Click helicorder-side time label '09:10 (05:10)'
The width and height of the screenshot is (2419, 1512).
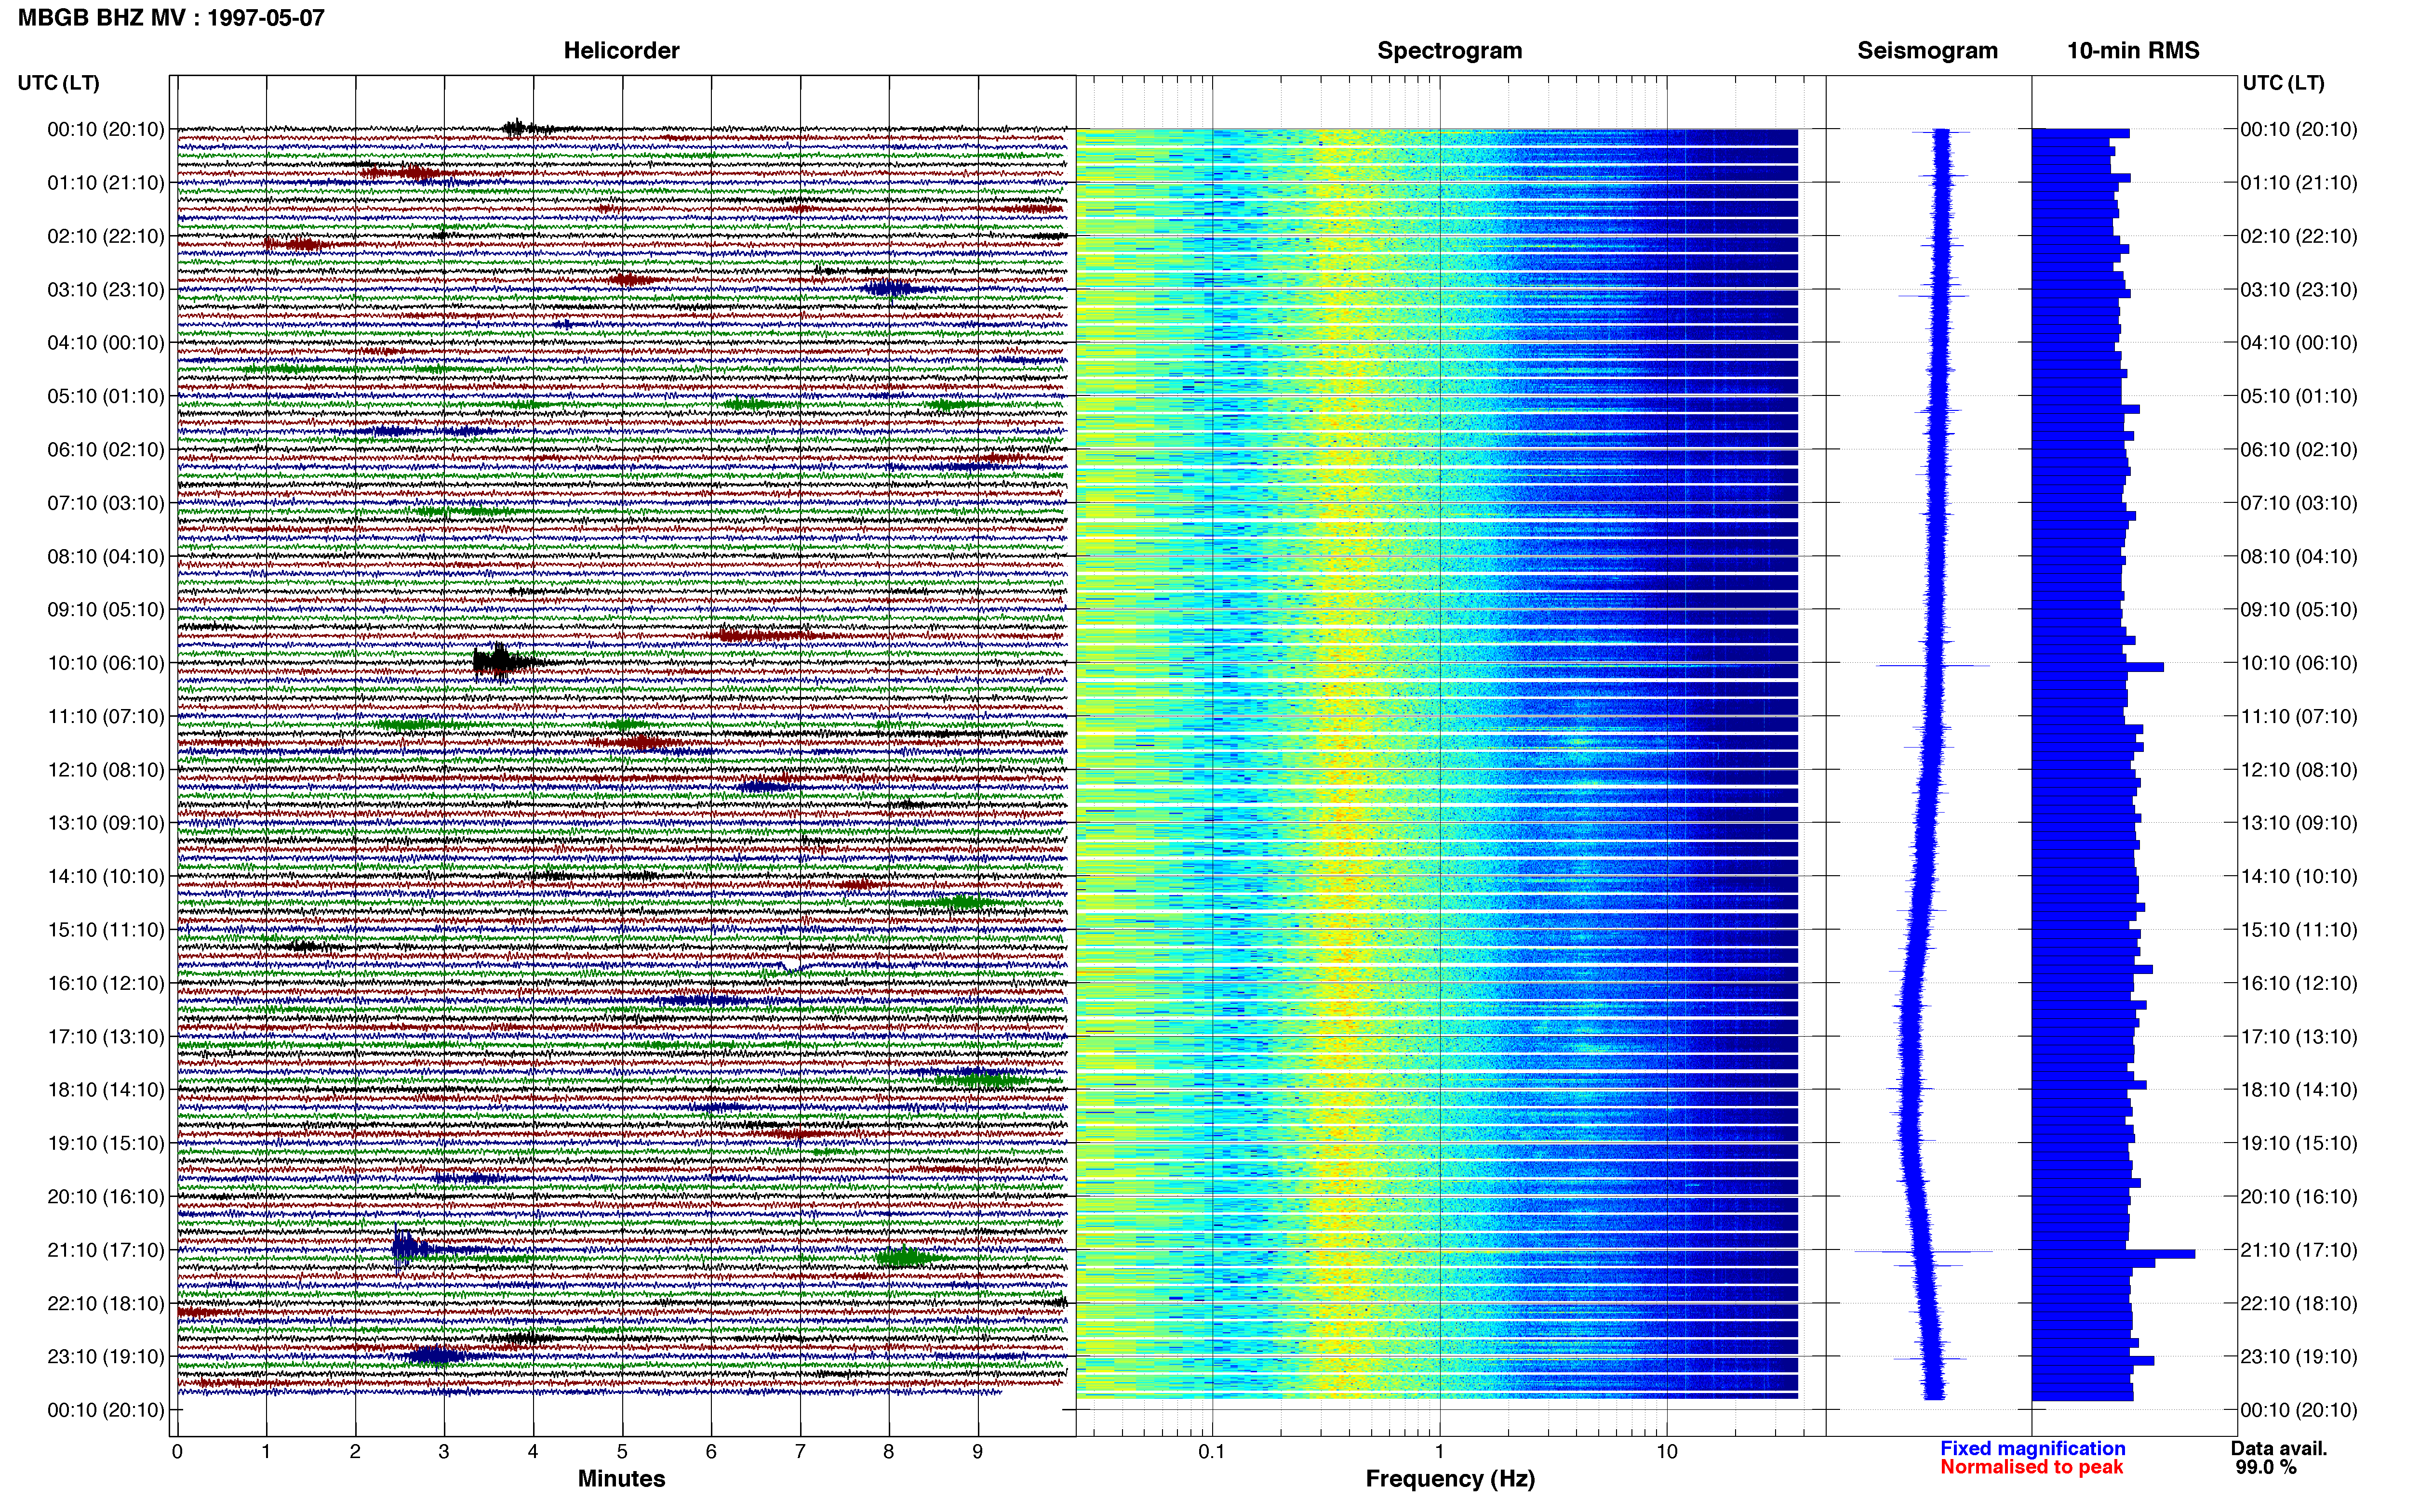point(105,610)
